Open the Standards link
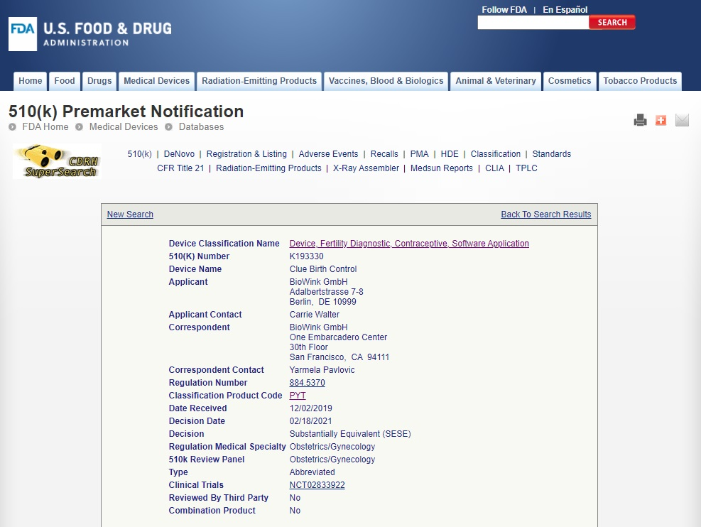Screen dimensions: 701x527 coord(551,154)
